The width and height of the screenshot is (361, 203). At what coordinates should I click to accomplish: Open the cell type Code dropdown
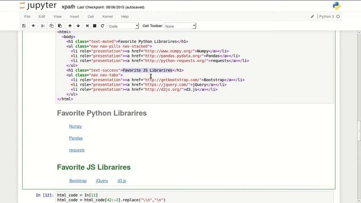[124, 26]
